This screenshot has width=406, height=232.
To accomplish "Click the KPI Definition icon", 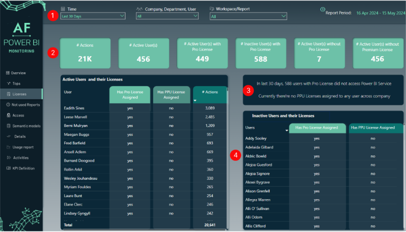I will coord(8,168).
